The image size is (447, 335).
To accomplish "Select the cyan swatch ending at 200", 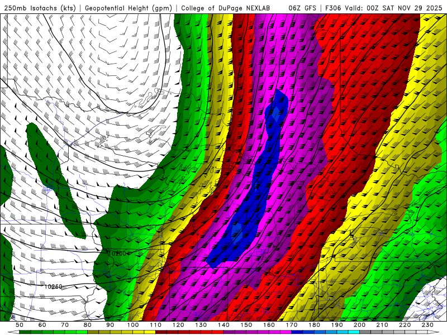I will [x=354, y=332].
